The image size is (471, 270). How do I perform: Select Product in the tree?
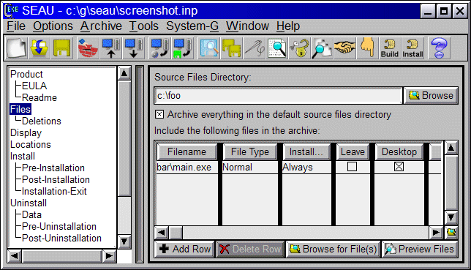[x=26, y=74]
